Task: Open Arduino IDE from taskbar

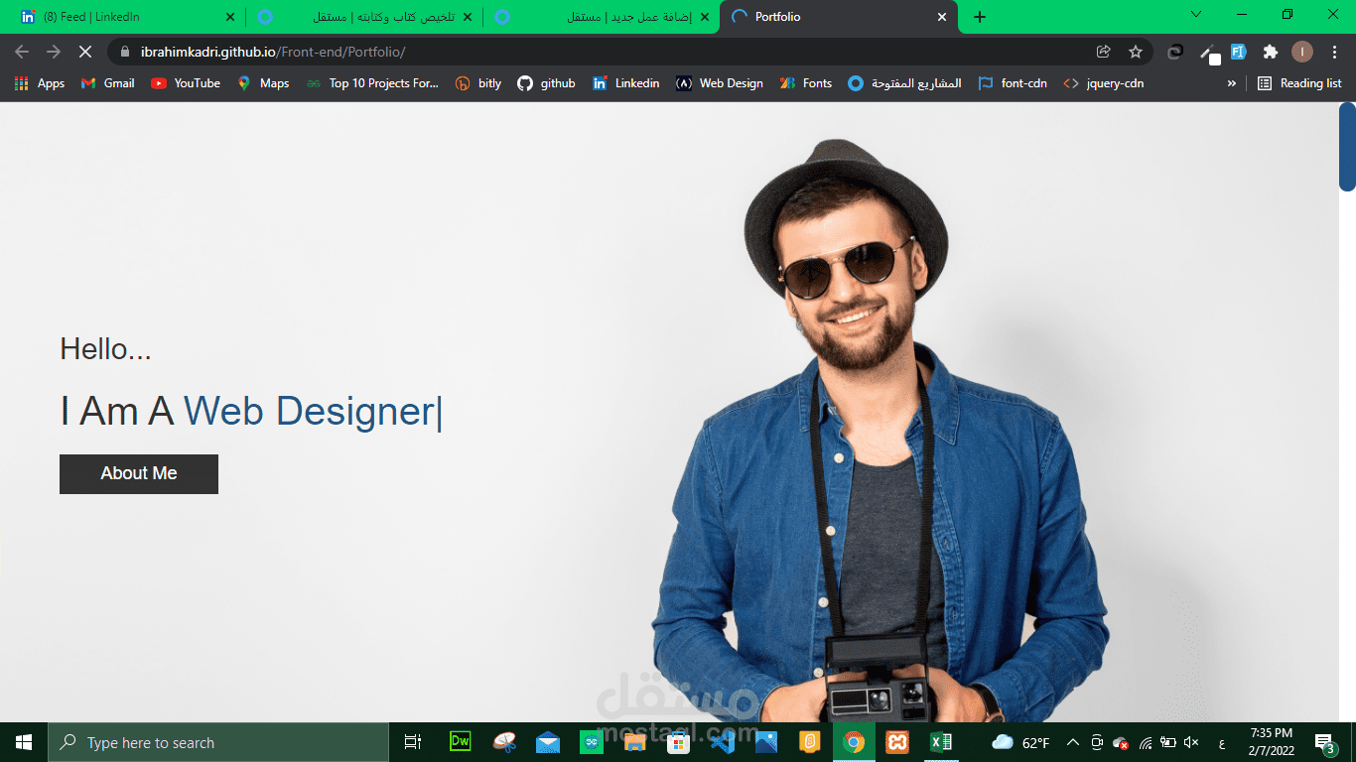Action: pos(592,742)
